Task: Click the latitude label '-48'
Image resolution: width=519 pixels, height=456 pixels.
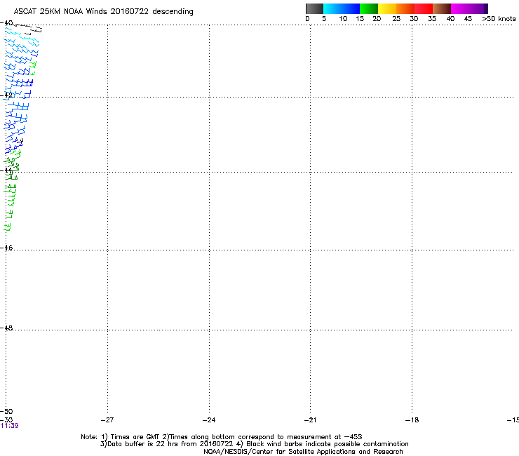Action: coord(6,328)
